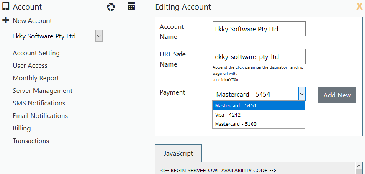365x174 pixels.
Task: Click the Account tablet icon
Action: click(x=5, y=7)
